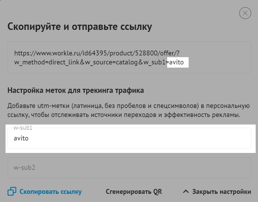Click the small w-sub1 field label

pyautogui.click(x=23, y=128)
